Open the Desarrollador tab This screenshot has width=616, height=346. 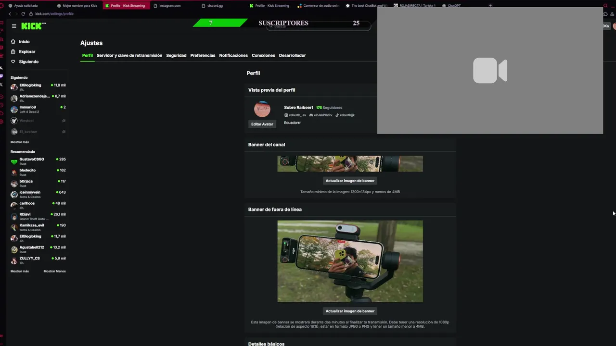292,55
